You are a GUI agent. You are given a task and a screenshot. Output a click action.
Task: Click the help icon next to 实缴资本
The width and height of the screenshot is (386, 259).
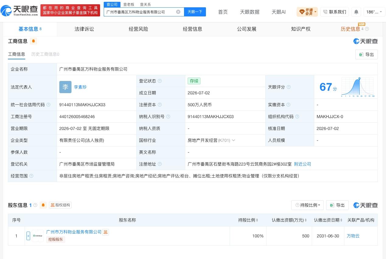click(289, 105)
